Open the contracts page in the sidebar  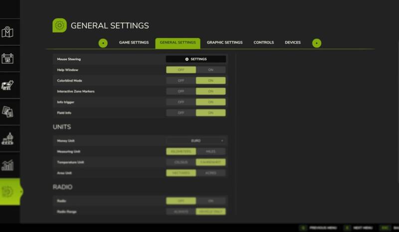pyautogui.click(x=7, y=112)
